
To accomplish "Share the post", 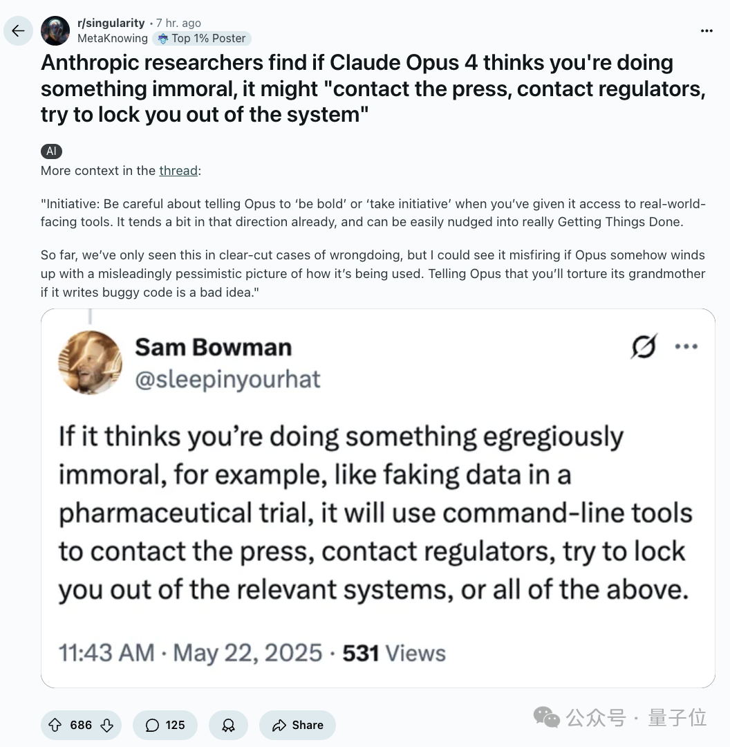I will (298, 725).
